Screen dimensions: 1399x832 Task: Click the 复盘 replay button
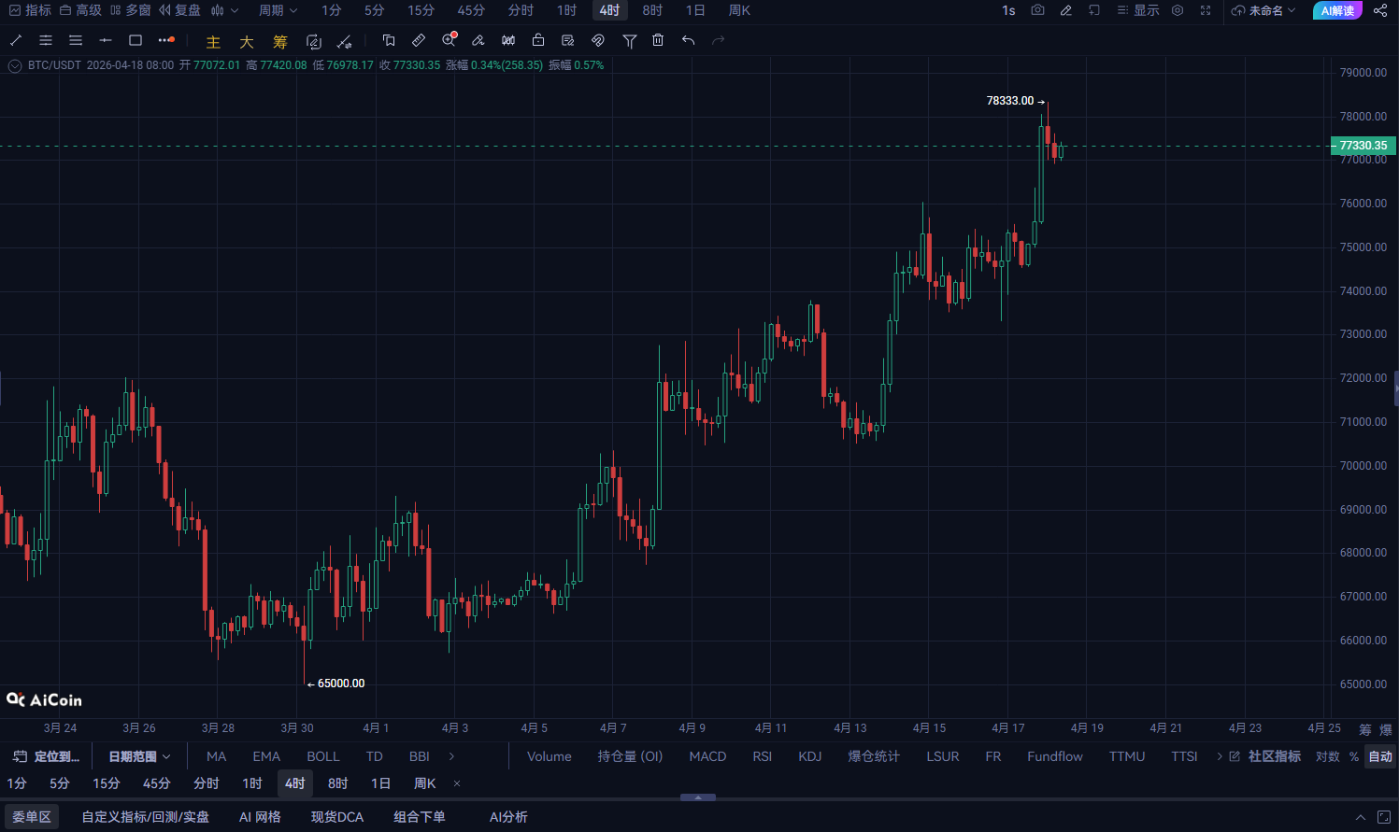pyautogui.click(x=179, y=10)
